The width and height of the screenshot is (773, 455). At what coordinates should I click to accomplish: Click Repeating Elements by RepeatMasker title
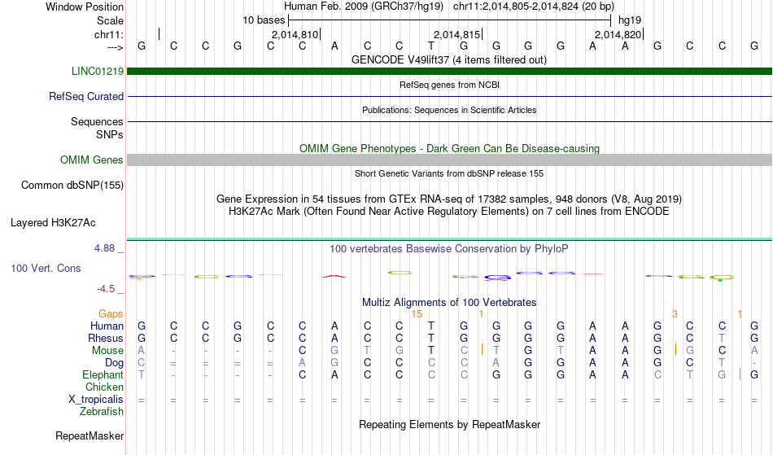(450, 424)
